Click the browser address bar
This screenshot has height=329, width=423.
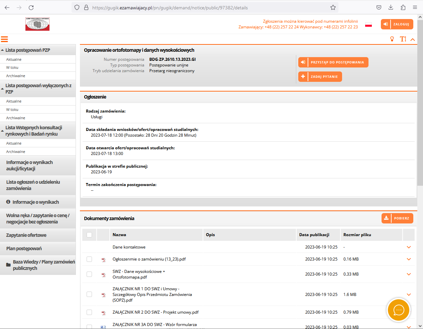(x=207, y=7)
